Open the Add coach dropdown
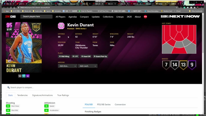The image size is (206, 116). click(x=88, y=66)
